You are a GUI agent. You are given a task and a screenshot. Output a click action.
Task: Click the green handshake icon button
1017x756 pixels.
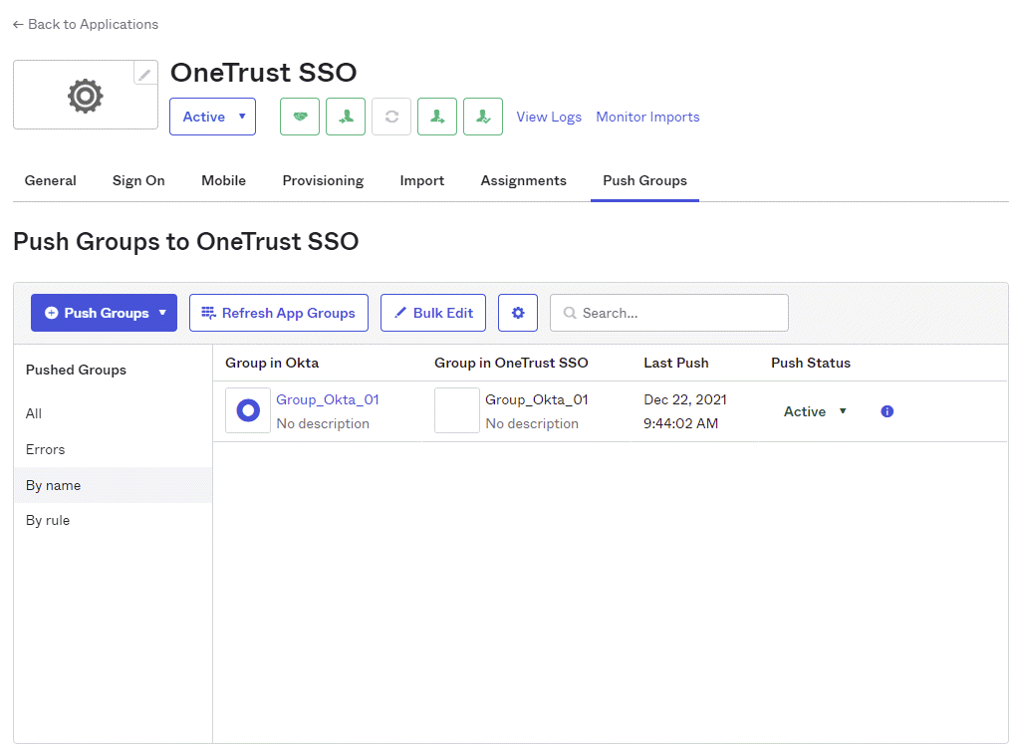[x=300, y=117]
